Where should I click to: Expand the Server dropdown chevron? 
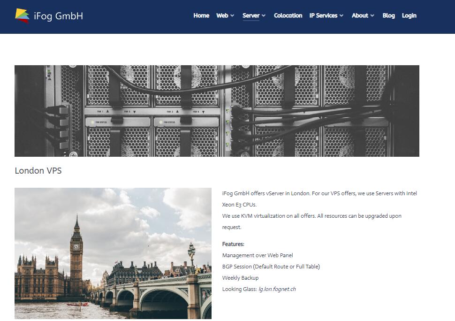click(x=264, y=15)
